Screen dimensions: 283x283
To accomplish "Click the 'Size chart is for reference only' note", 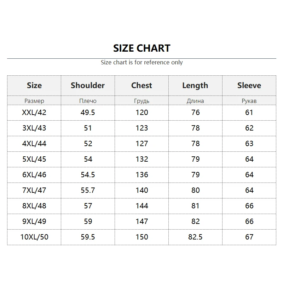I will point(141,63).
